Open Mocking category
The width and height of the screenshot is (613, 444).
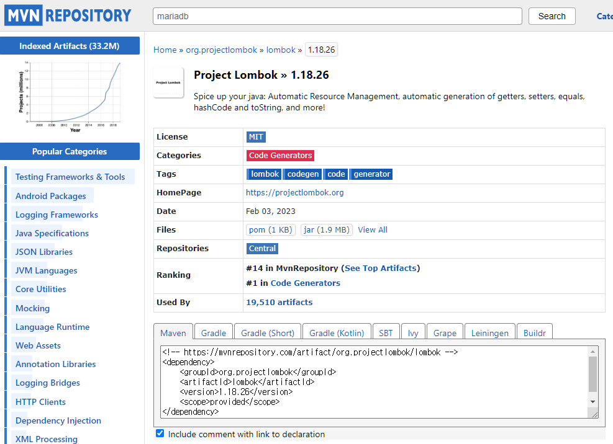(32, 308)
